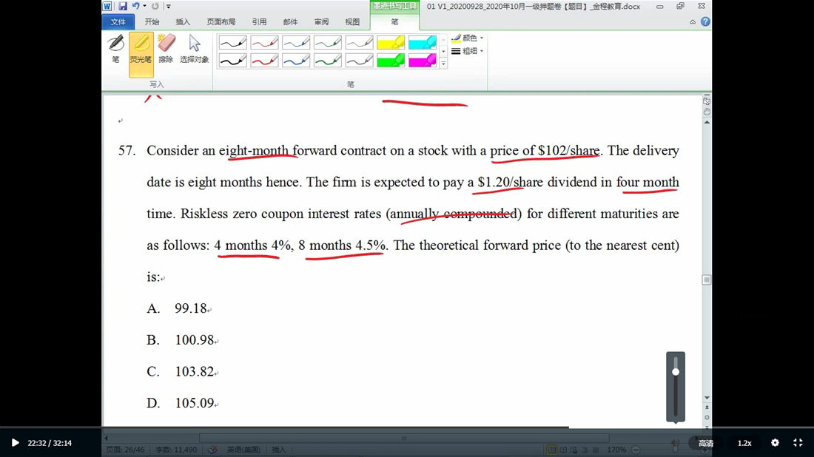Click the 页面: 26/46 page indicator
The image size is (814, 457).
click(x=125, y=450)
